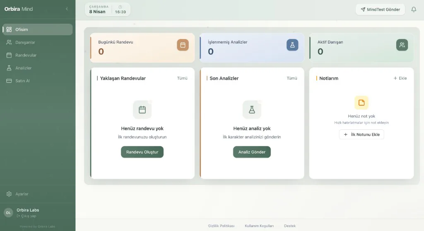Click the Orbira Labs account name

28,210
